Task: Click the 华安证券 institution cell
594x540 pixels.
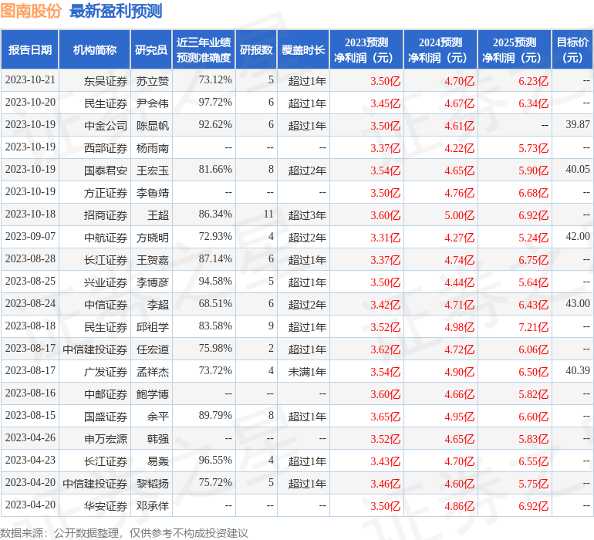Action: (x=106, y=506)
